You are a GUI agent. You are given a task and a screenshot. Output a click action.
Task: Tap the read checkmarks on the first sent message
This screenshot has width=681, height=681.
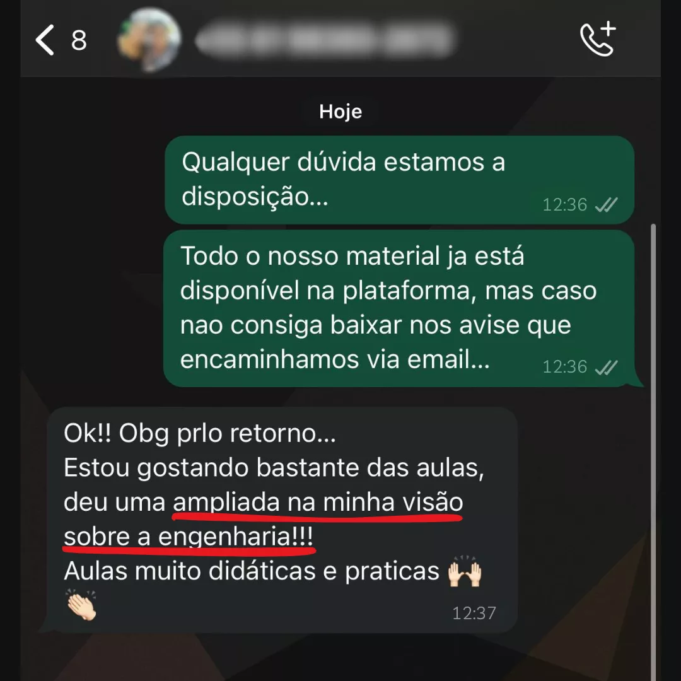point(607,204)
